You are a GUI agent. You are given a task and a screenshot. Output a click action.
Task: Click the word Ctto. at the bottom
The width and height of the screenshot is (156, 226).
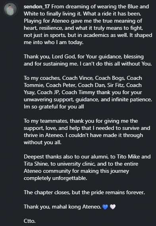point(30,221)
